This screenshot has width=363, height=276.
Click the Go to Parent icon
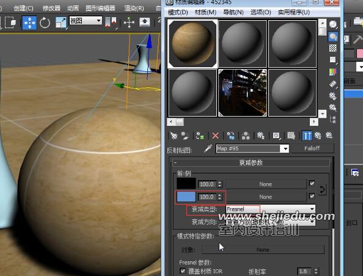[x=318, y=136]
